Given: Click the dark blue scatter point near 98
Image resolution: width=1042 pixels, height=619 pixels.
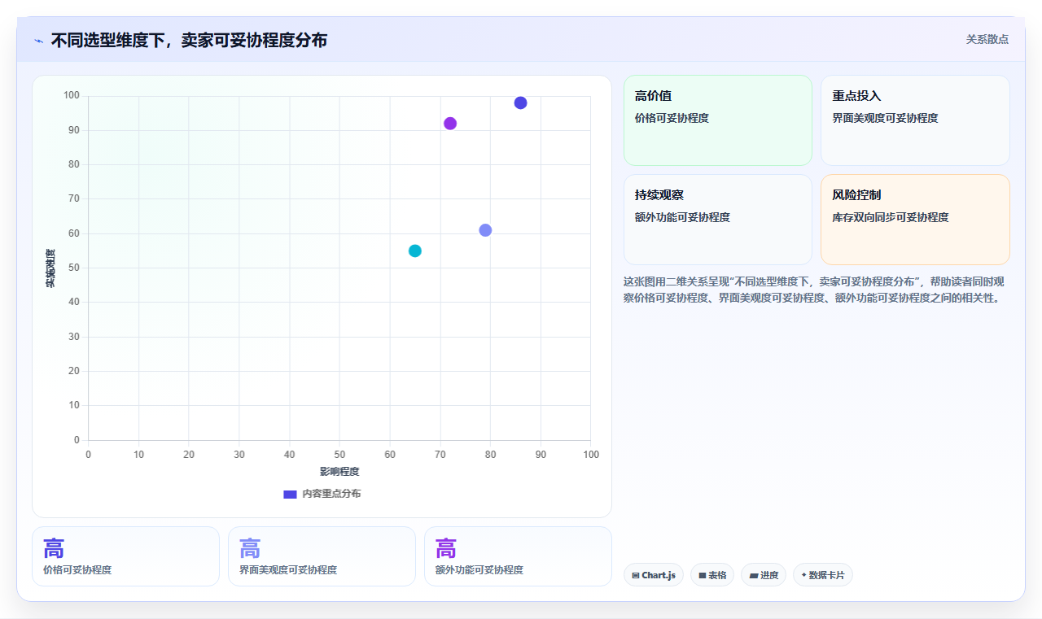Looking at the screenshot, I should [520, 102].
